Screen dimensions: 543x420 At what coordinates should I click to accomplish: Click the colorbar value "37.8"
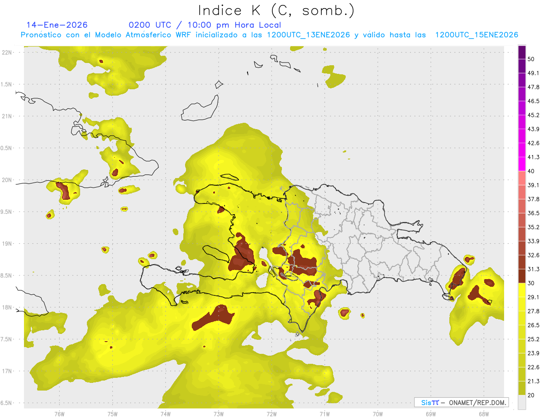pyautogui.click(x=533, y=199)
